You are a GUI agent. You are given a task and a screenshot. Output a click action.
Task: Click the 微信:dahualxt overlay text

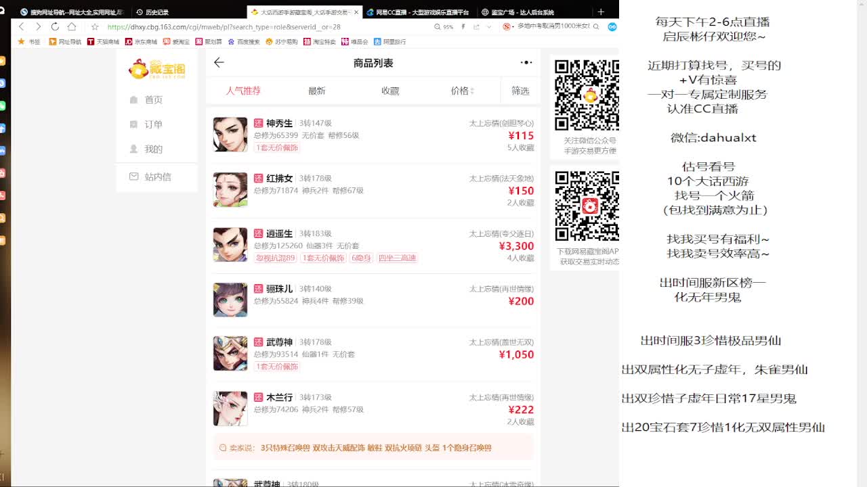pos(713,137)
